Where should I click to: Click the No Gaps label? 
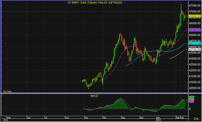coord(7,91)
